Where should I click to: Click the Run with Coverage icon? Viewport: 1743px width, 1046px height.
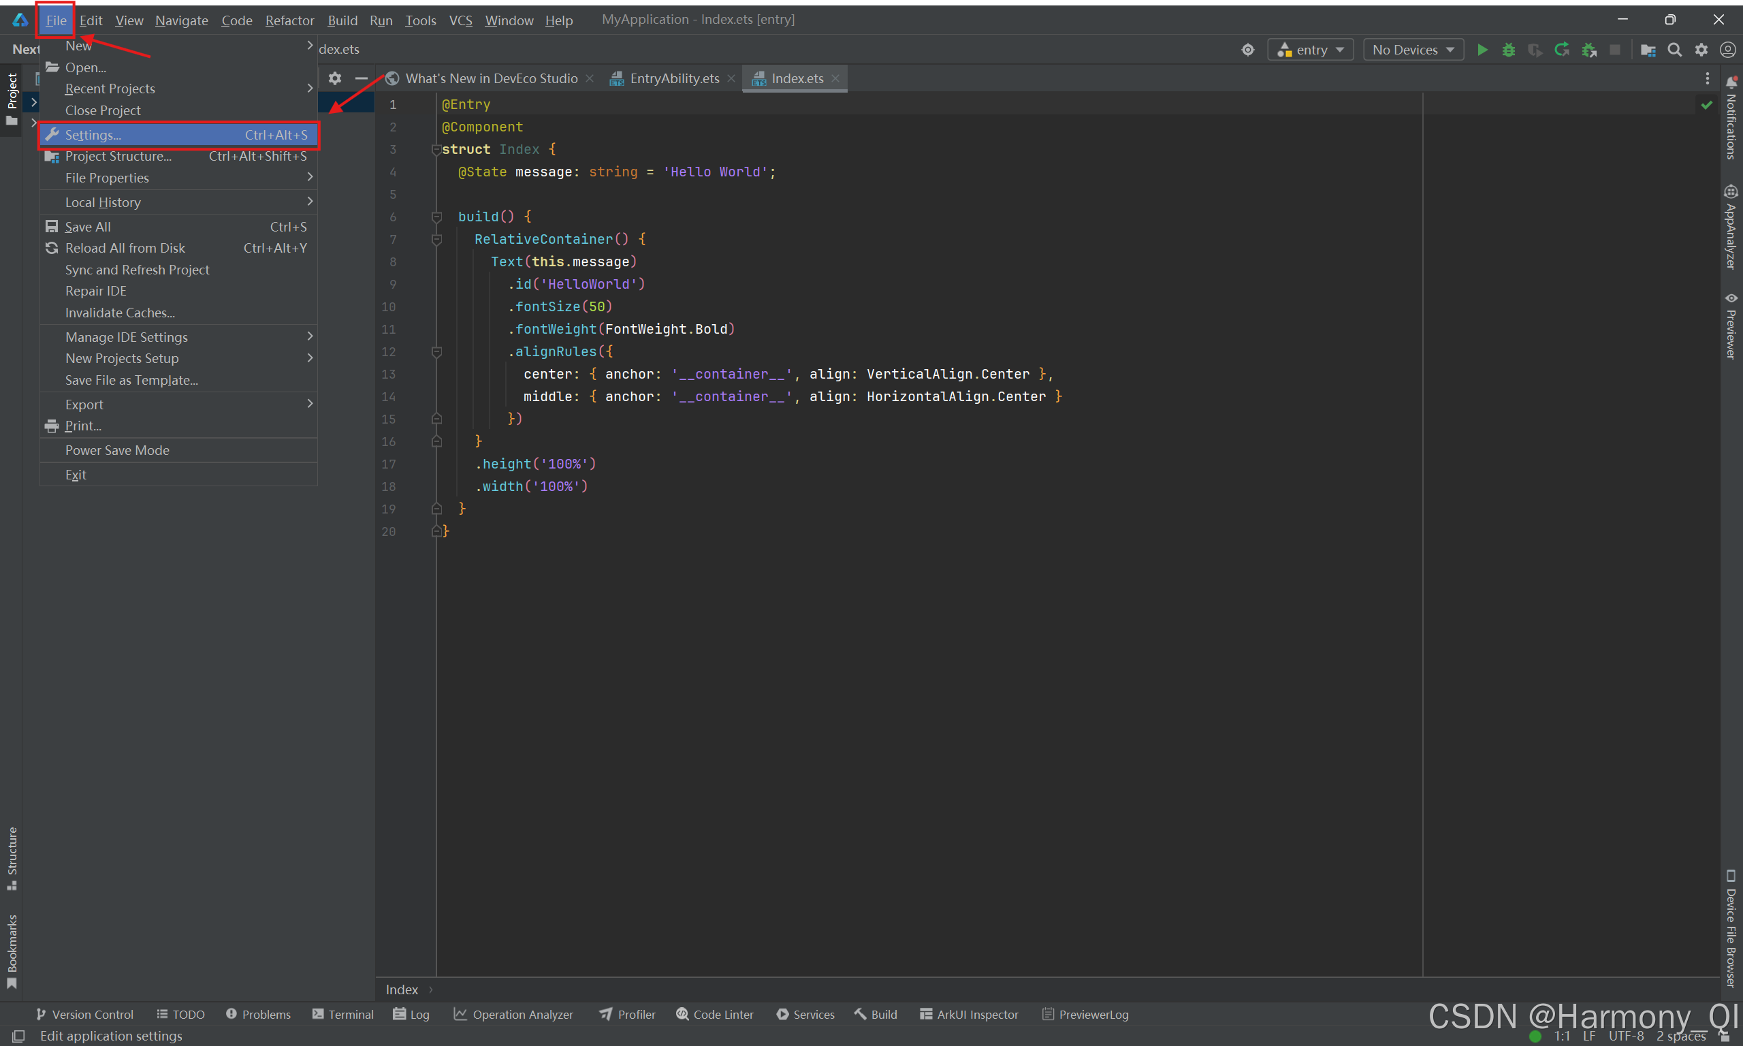(1535, 49)
